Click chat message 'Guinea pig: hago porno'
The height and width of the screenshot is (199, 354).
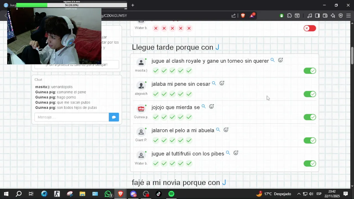pyautogui.click(x=56, y=97)
